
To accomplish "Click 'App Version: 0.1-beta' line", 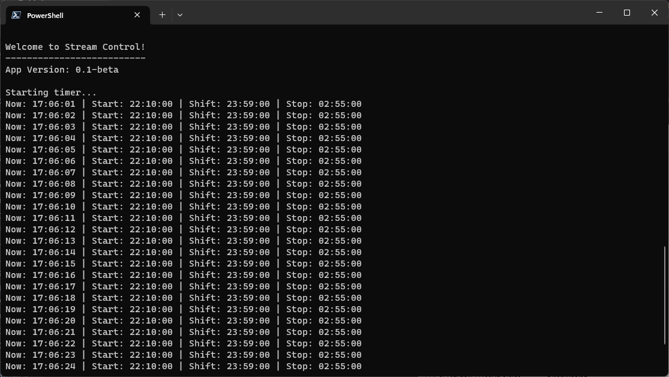I will pos(62,70).
